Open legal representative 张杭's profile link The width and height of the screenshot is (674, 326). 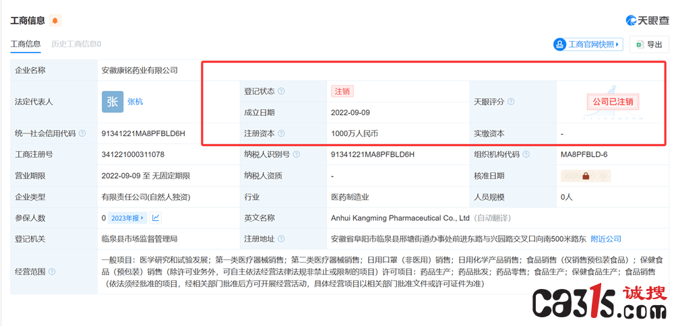click(x=135, y=102)
